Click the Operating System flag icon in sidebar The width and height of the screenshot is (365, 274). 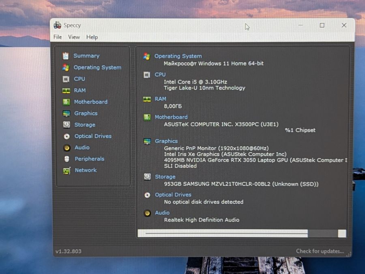[x=66, y=68]
